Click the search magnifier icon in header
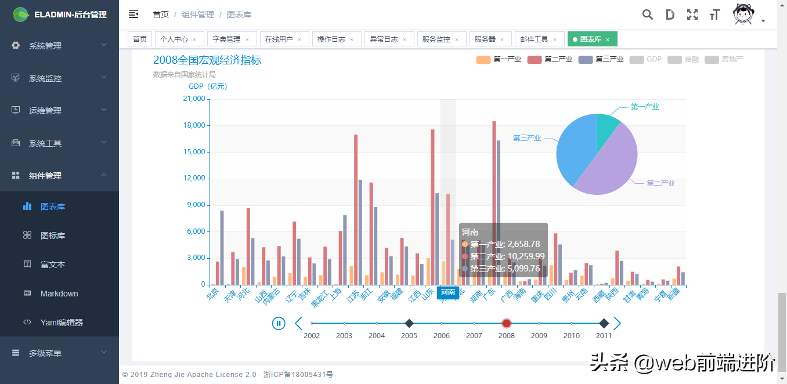Viewport: 787px width, 384px height. (648, 15)
